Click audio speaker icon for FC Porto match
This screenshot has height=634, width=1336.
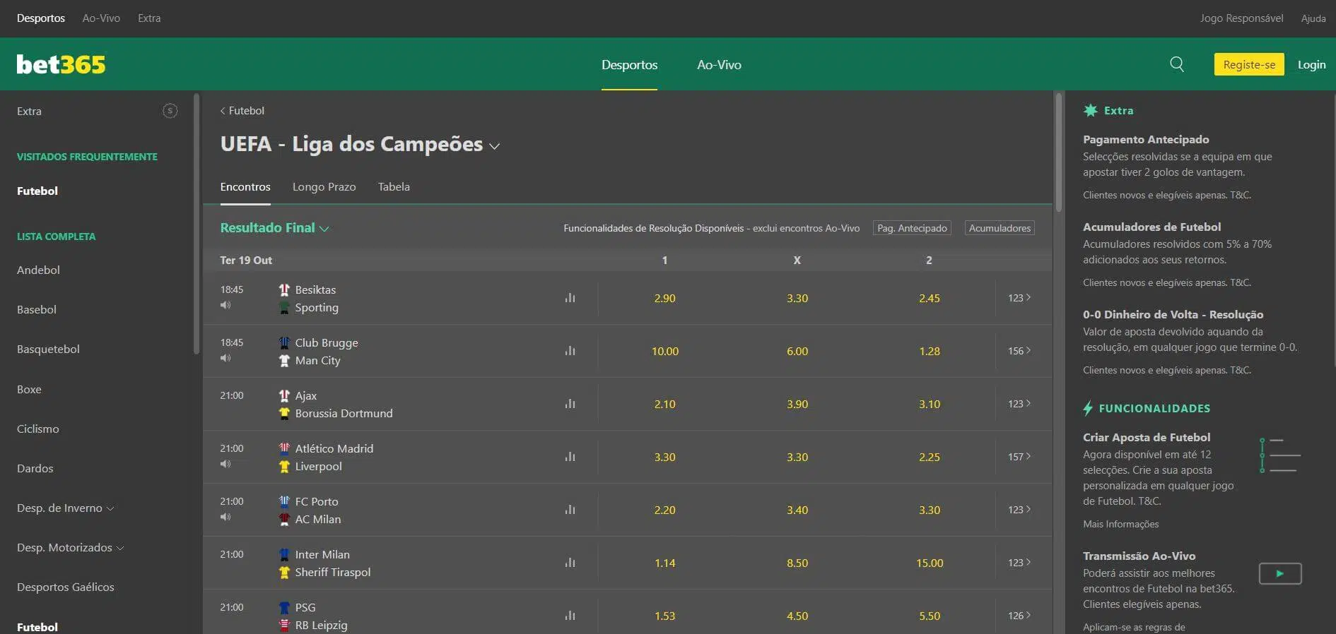[225, 517]
